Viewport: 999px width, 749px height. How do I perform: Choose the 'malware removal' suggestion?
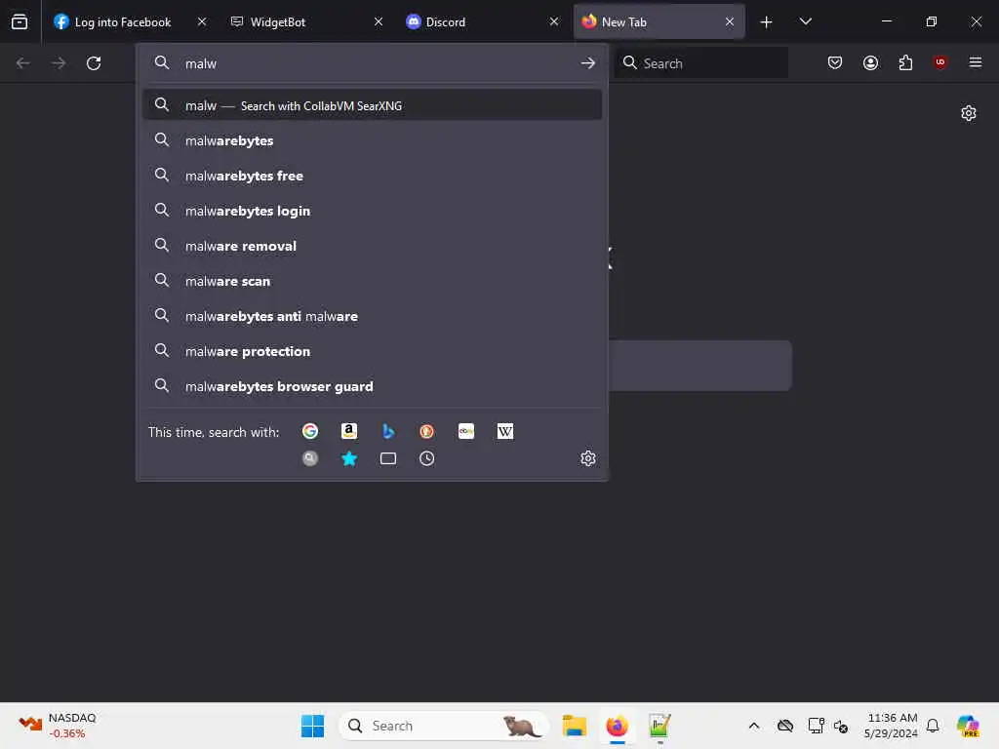[372, 246]
